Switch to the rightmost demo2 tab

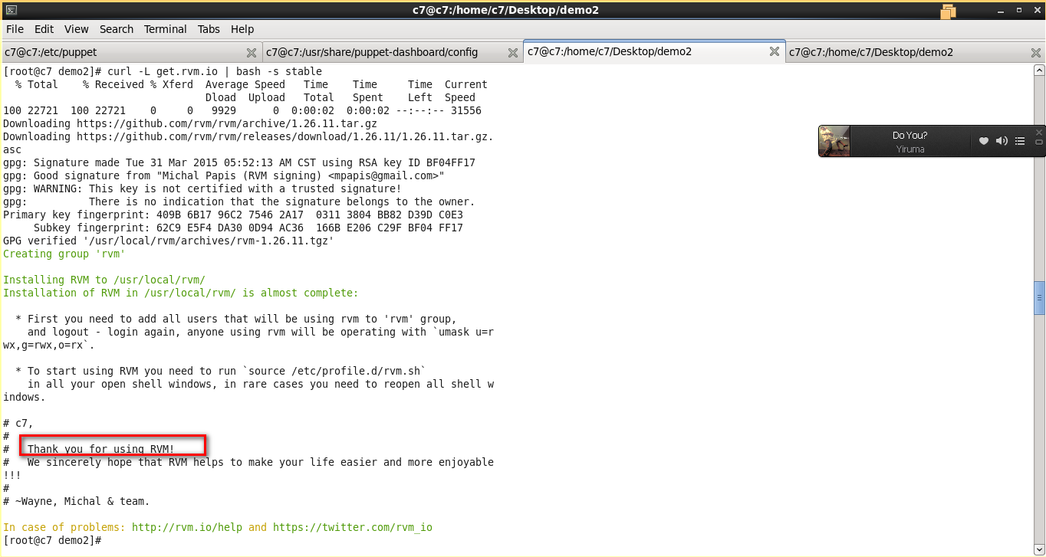pyautogui.click(x=916, y=52)
